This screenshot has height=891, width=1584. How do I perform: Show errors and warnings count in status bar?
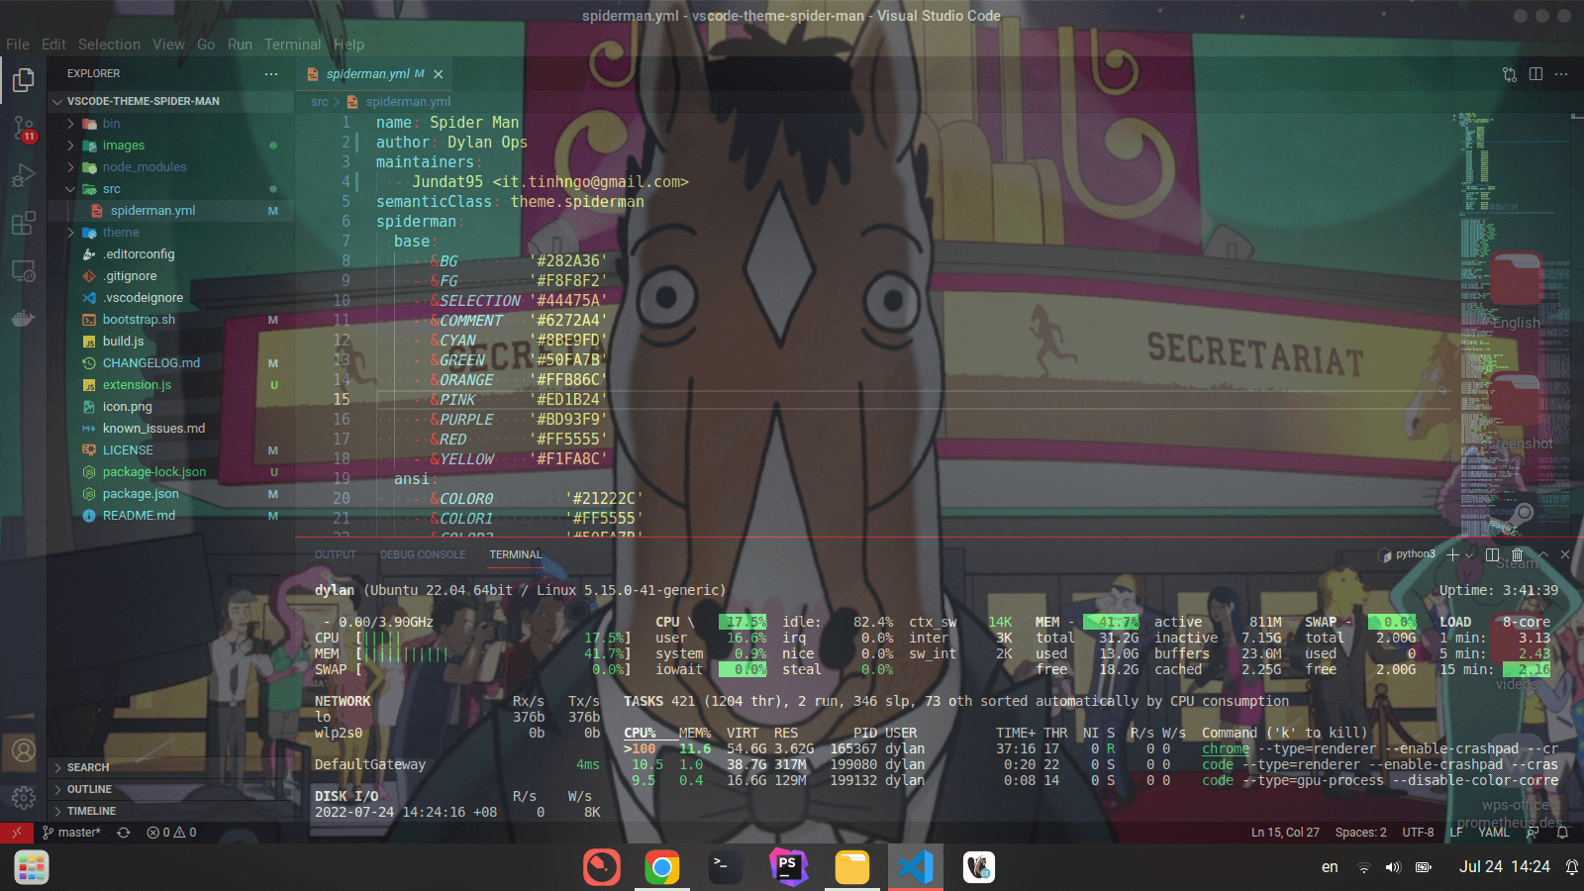(x=171, y=833)
